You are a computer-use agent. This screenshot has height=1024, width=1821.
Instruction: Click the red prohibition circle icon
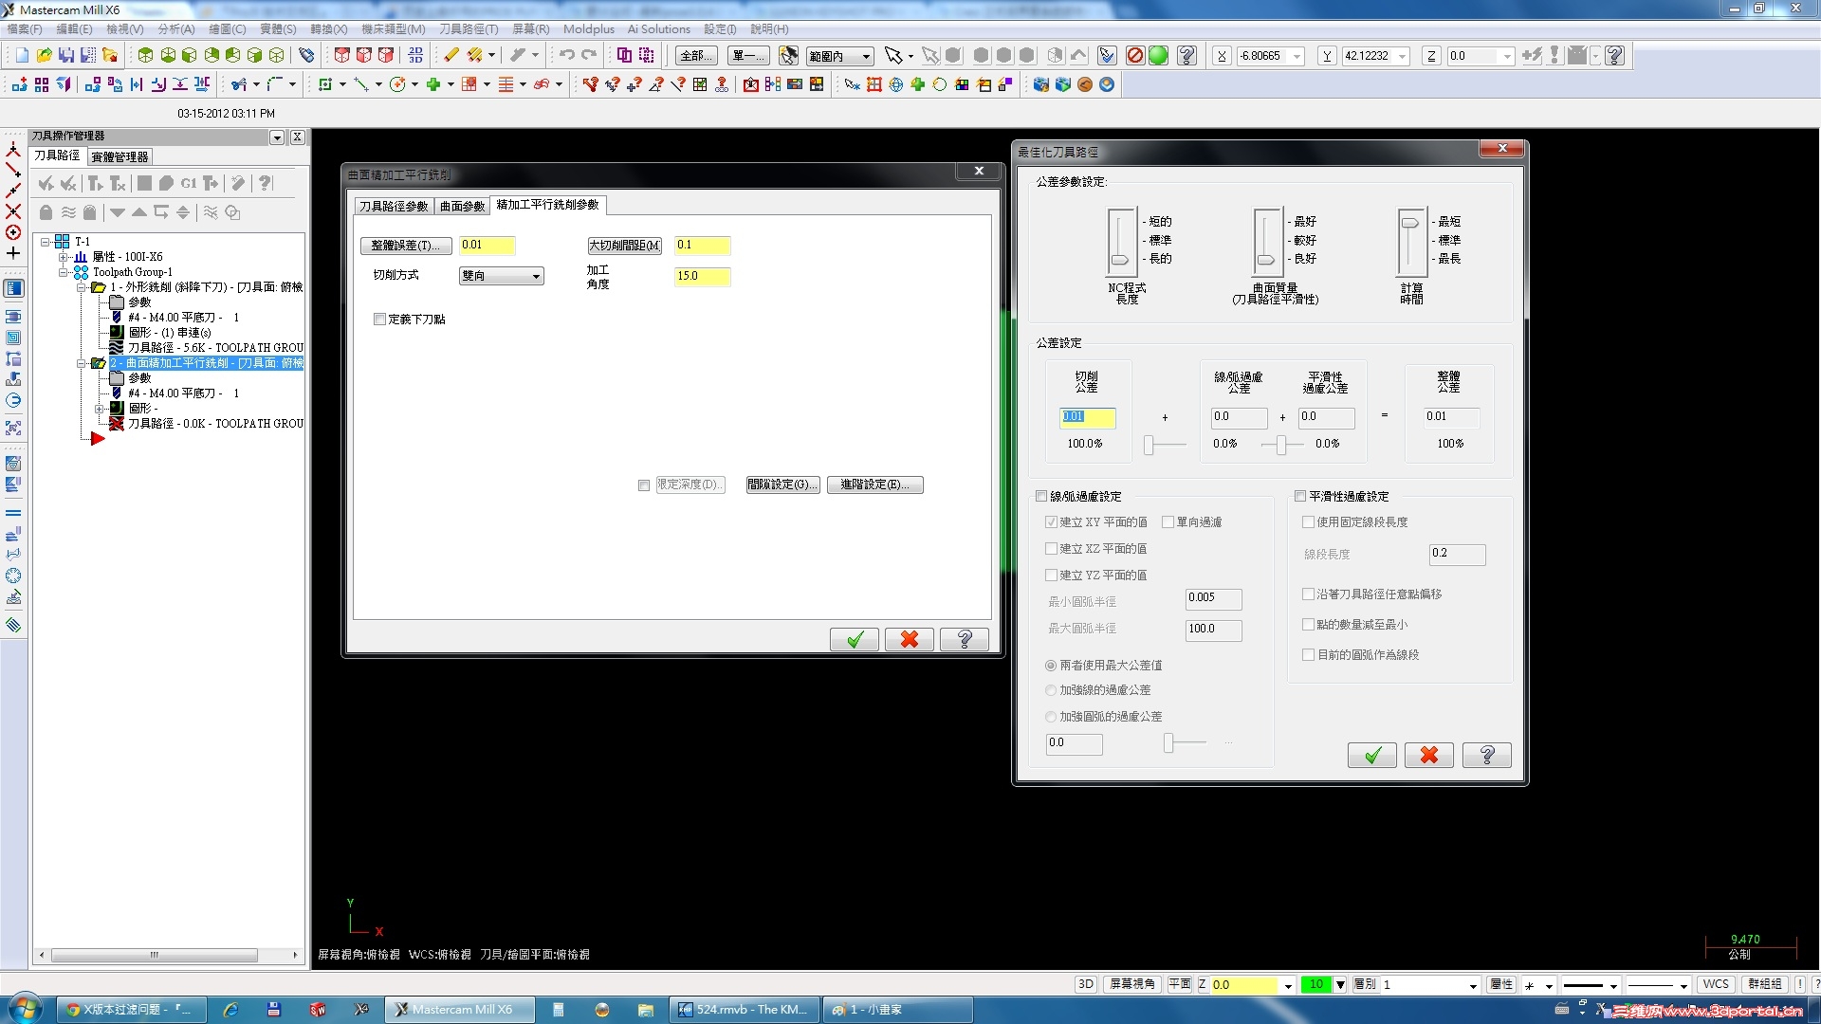pos(1135,56)
